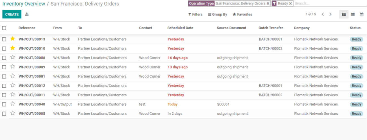Click the export download icon
This screenshot has height=140, width=367.
point(27,14)
